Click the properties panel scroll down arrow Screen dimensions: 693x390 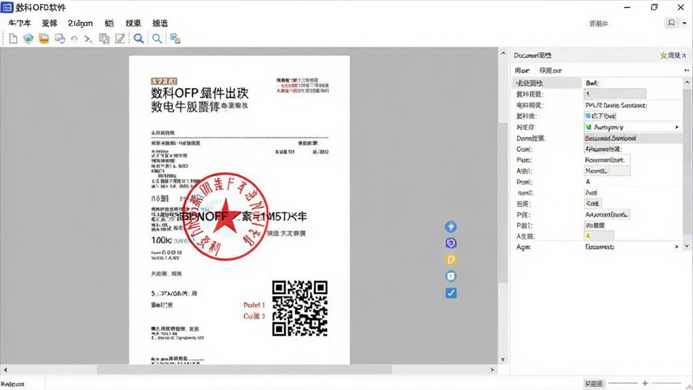[687, 246]
